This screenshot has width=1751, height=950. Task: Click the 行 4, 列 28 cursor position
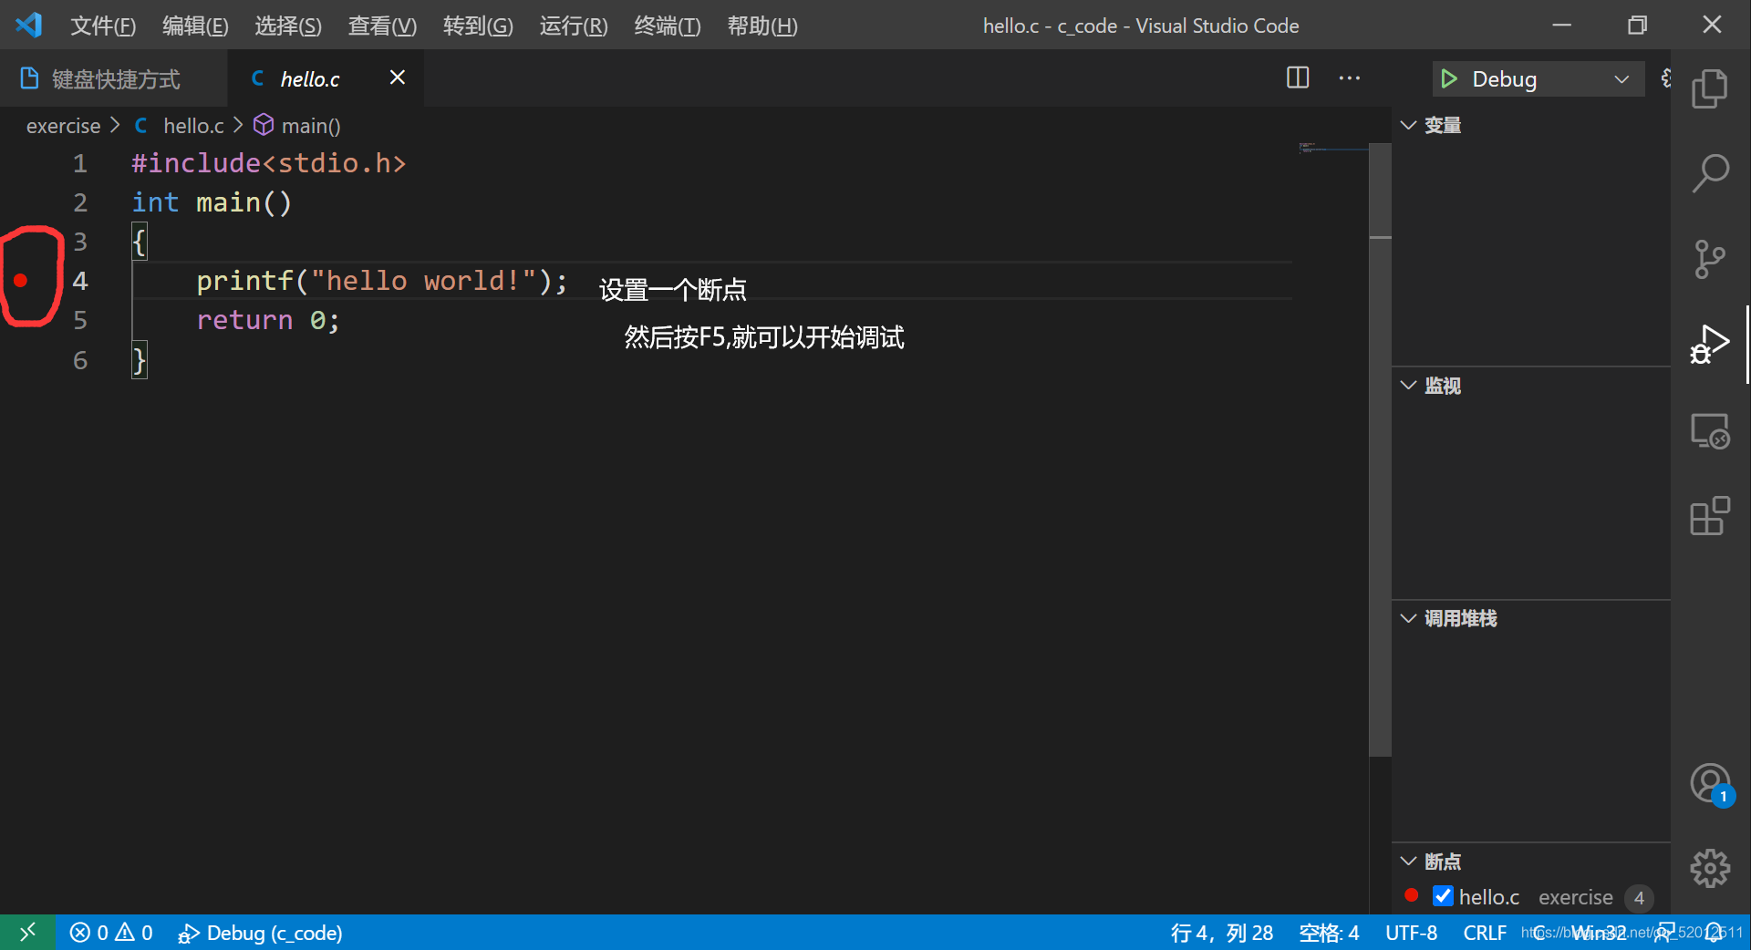click(1222, 933)
